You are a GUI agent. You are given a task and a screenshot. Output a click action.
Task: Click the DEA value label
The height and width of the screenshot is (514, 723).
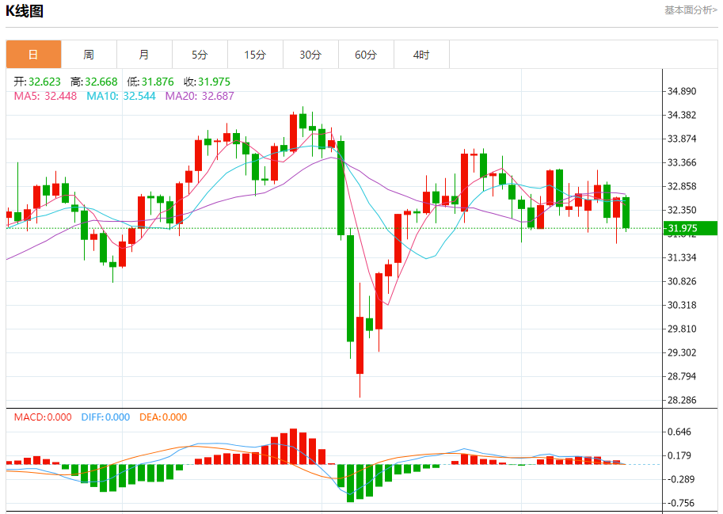[163, 417]
